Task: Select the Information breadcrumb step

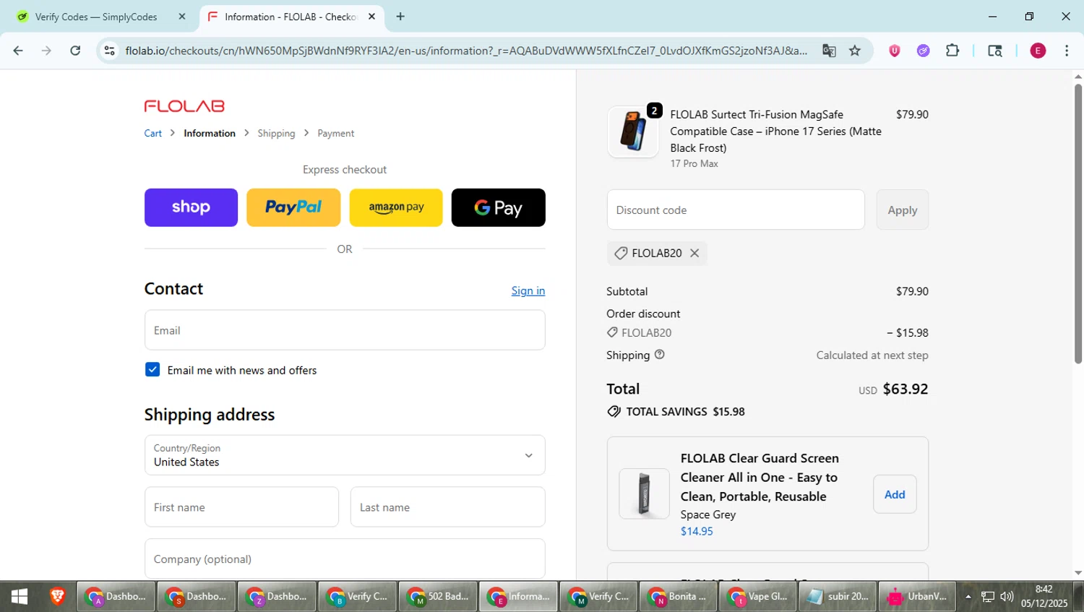Action: pos(210,134)
